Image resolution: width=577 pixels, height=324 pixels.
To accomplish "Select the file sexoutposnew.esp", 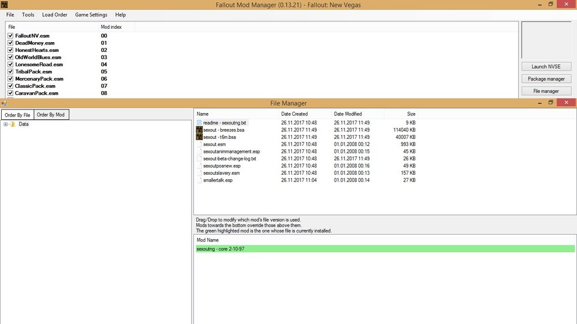I will (x=222, y=166).
